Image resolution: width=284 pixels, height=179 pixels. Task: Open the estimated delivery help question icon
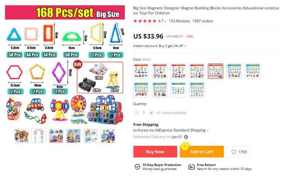(186, 137)
